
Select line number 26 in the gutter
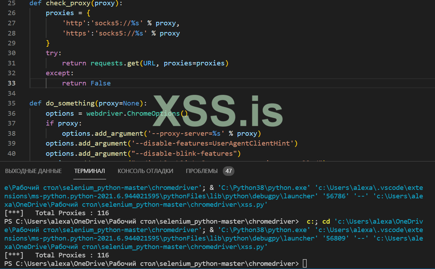[12, 13]
